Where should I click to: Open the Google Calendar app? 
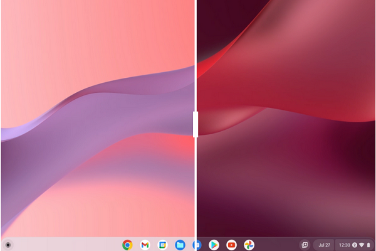coord(162,245)
